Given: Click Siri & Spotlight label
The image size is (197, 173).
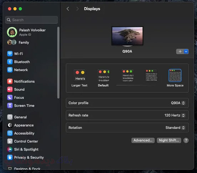Looking at the screenshot, I should pos(26,149).
